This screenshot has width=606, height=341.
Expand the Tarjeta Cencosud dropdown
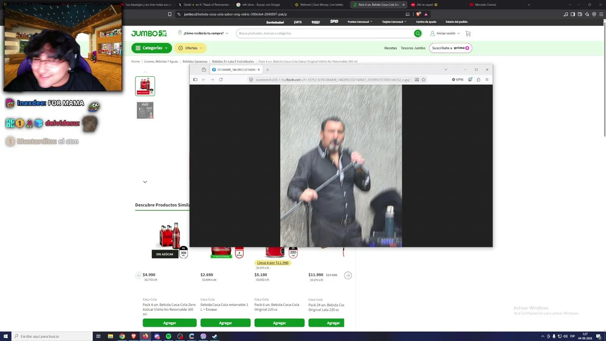394,22
